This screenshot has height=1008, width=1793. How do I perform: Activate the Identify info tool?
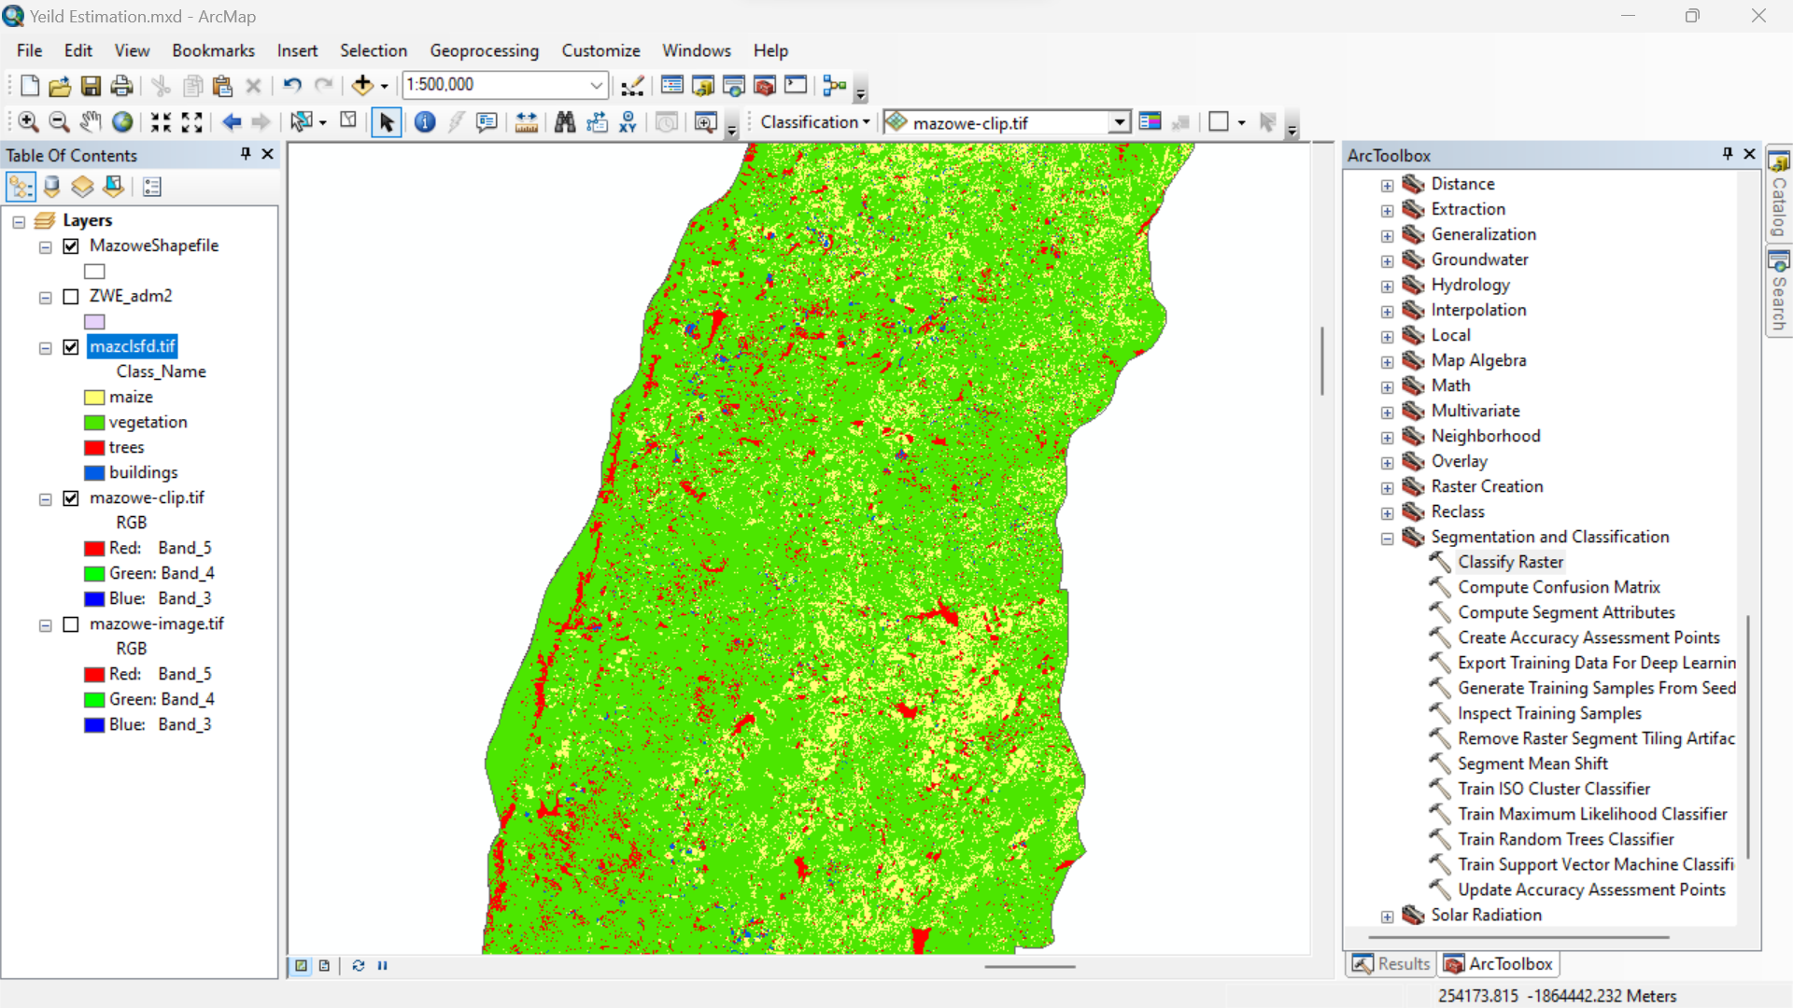coord(425,122)
